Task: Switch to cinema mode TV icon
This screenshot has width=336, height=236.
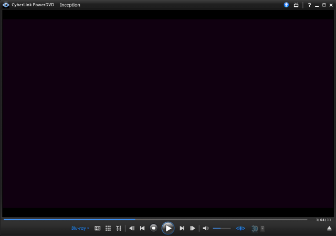Action: (296, 5)
